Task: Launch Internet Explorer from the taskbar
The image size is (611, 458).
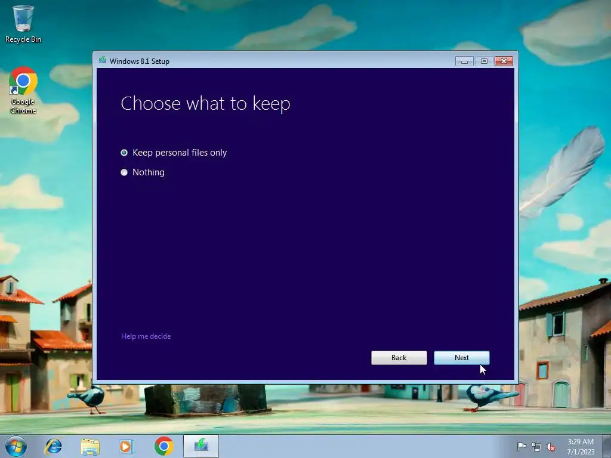Action: click(53, 446)
